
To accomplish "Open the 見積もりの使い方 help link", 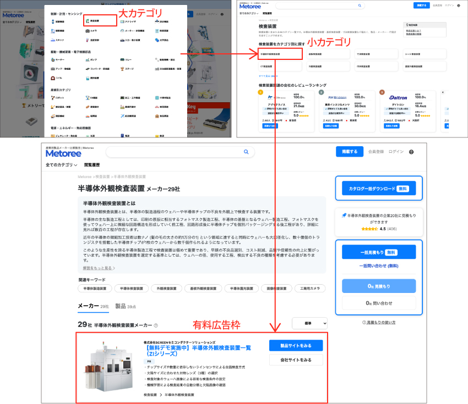I will tap(378, 322).
